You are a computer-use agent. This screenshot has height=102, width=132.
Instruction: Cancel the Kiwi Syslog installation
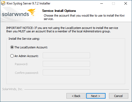pos(119,96)
